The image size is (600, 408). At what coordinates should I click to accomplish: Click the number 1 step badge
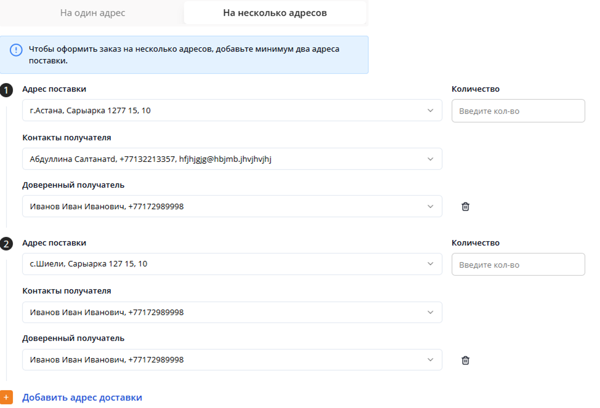coord(6,90)
